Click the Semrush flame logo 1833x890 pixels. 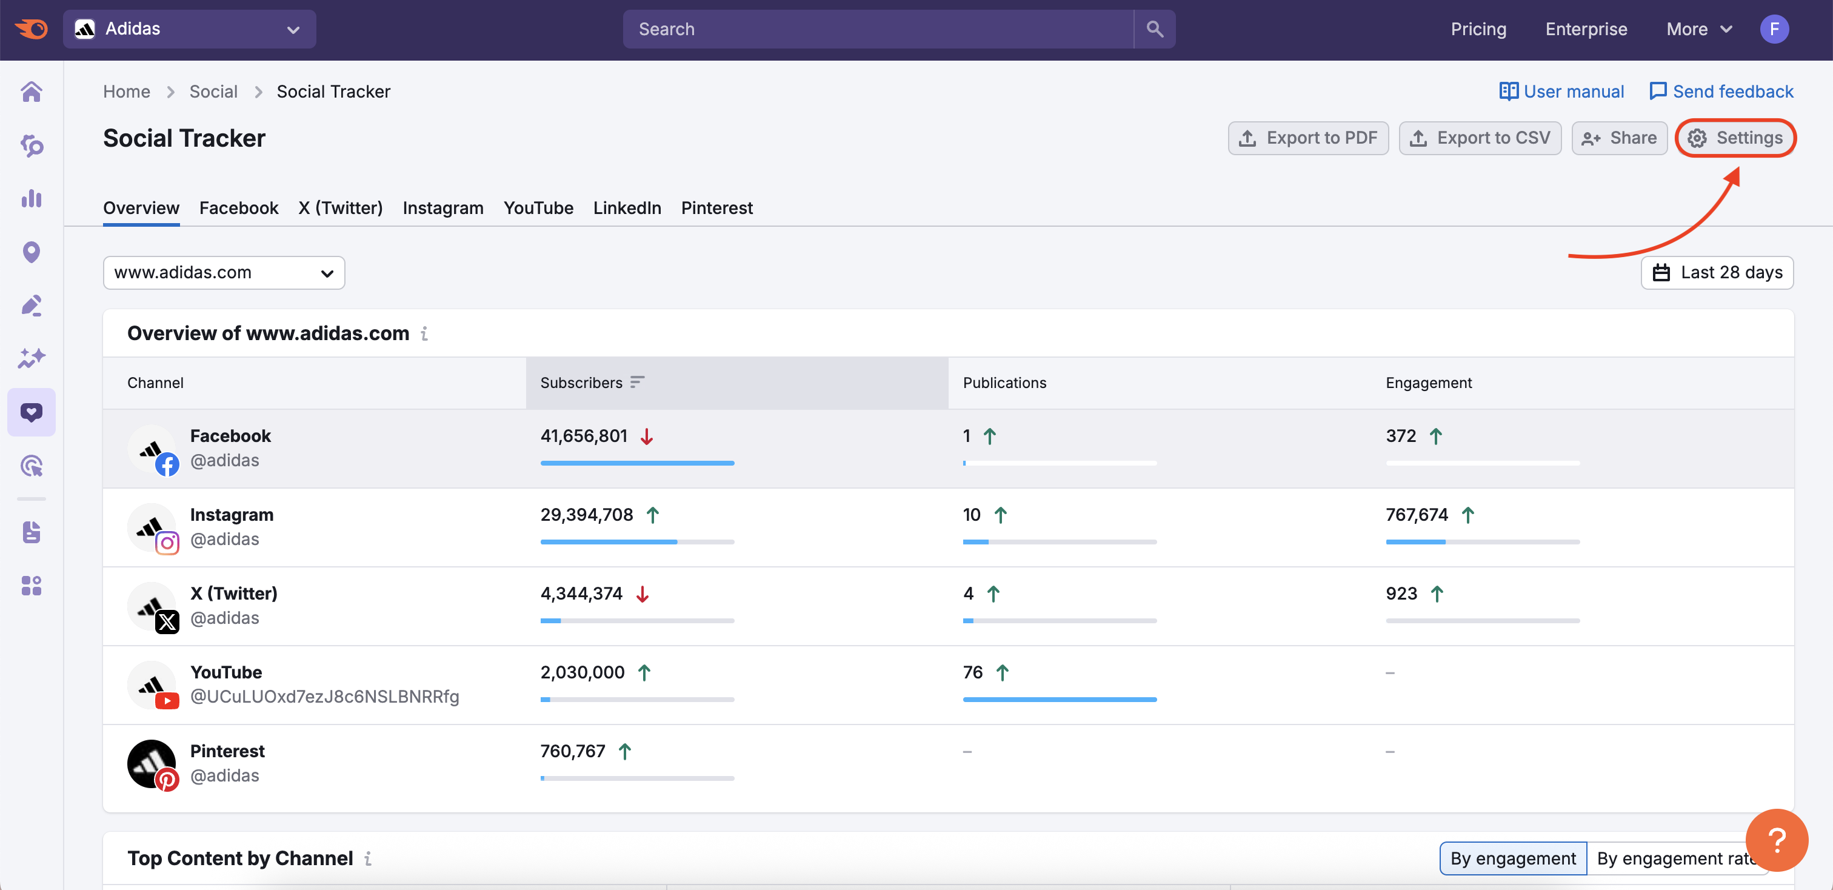tap(32, 29)
